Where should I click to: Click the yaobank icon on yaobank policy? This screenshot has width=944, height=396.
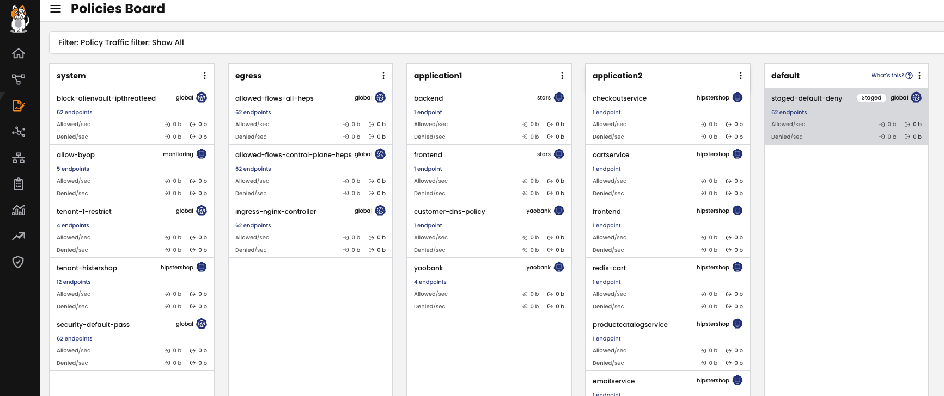559,267
